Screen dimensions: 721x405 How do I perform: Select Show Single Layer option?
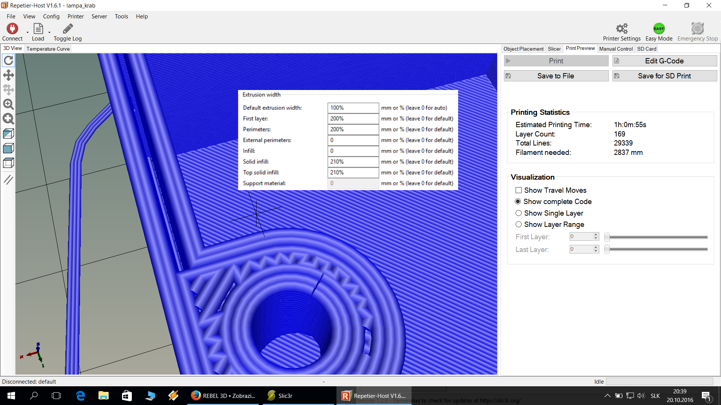click(519, 213)
